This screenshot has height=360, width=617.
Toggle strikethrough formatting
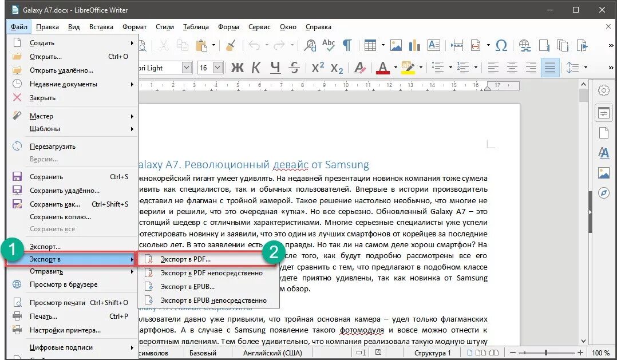pos(294,68)
